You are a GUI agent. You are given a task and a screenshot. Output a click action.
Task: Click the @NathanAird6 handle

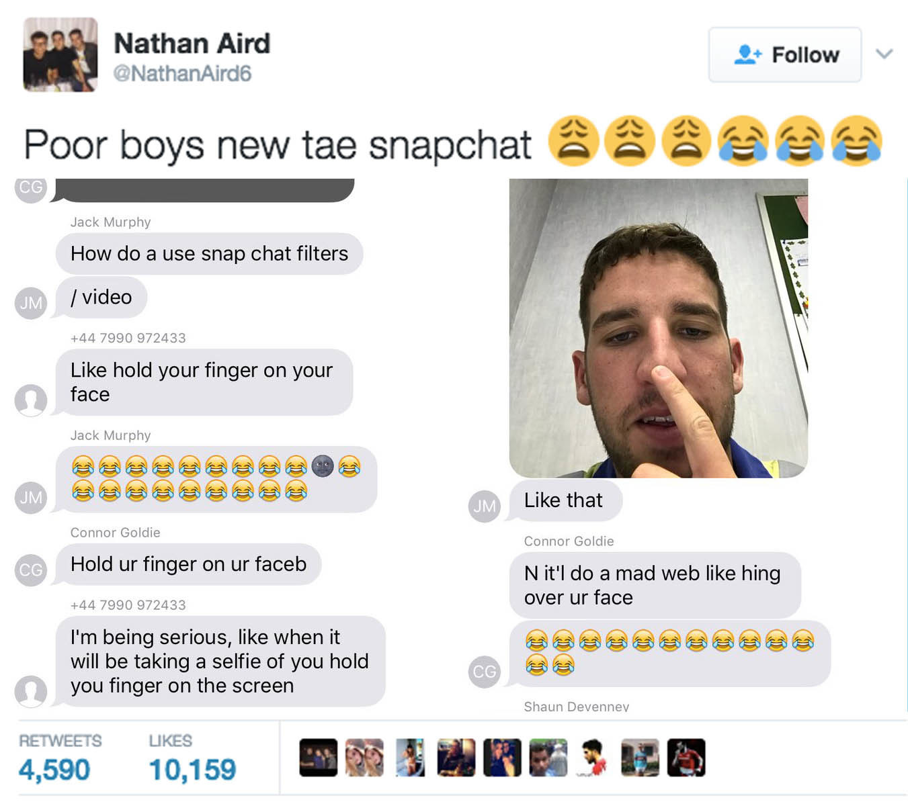pos(182,73)
